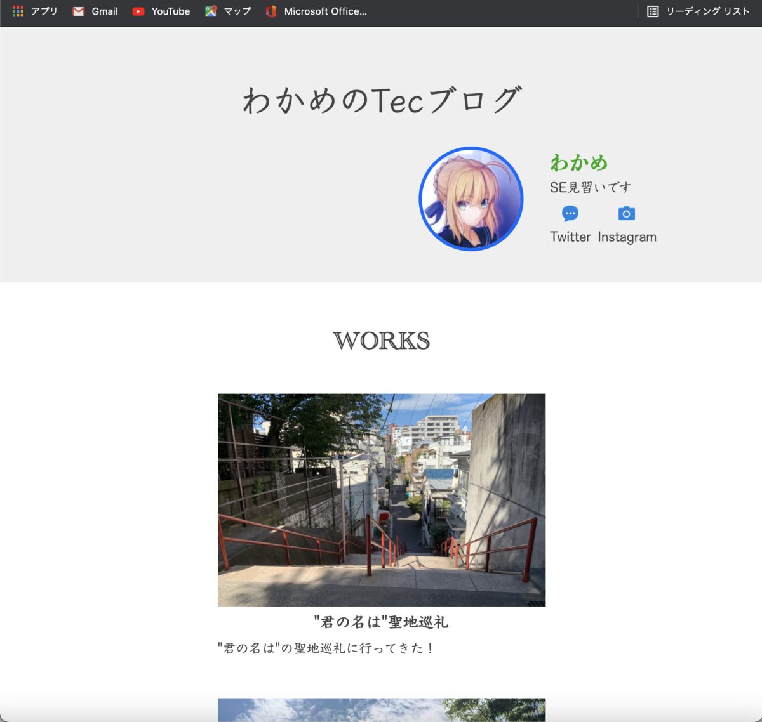Click the Twitter text link
This screenshot has height=722, width=762.
(x=570, y=237)
